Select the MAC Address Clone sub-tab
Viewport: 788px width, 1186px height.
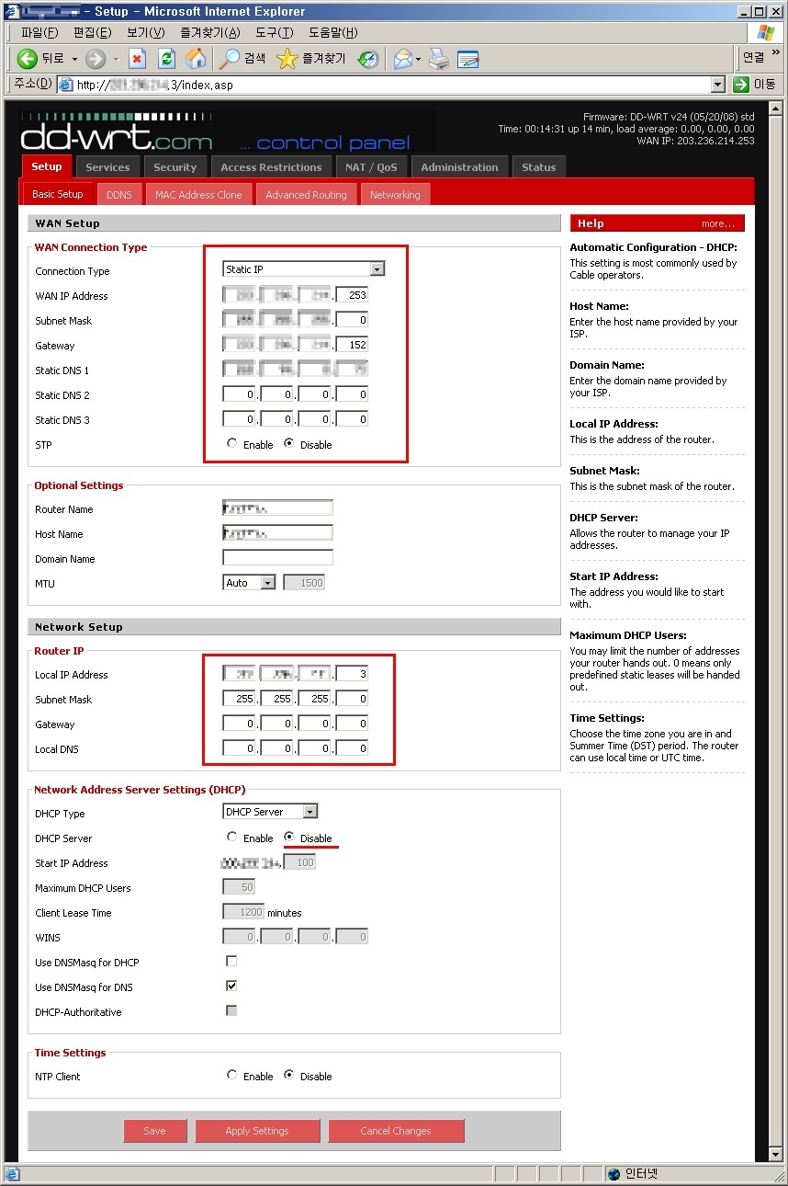198,195
